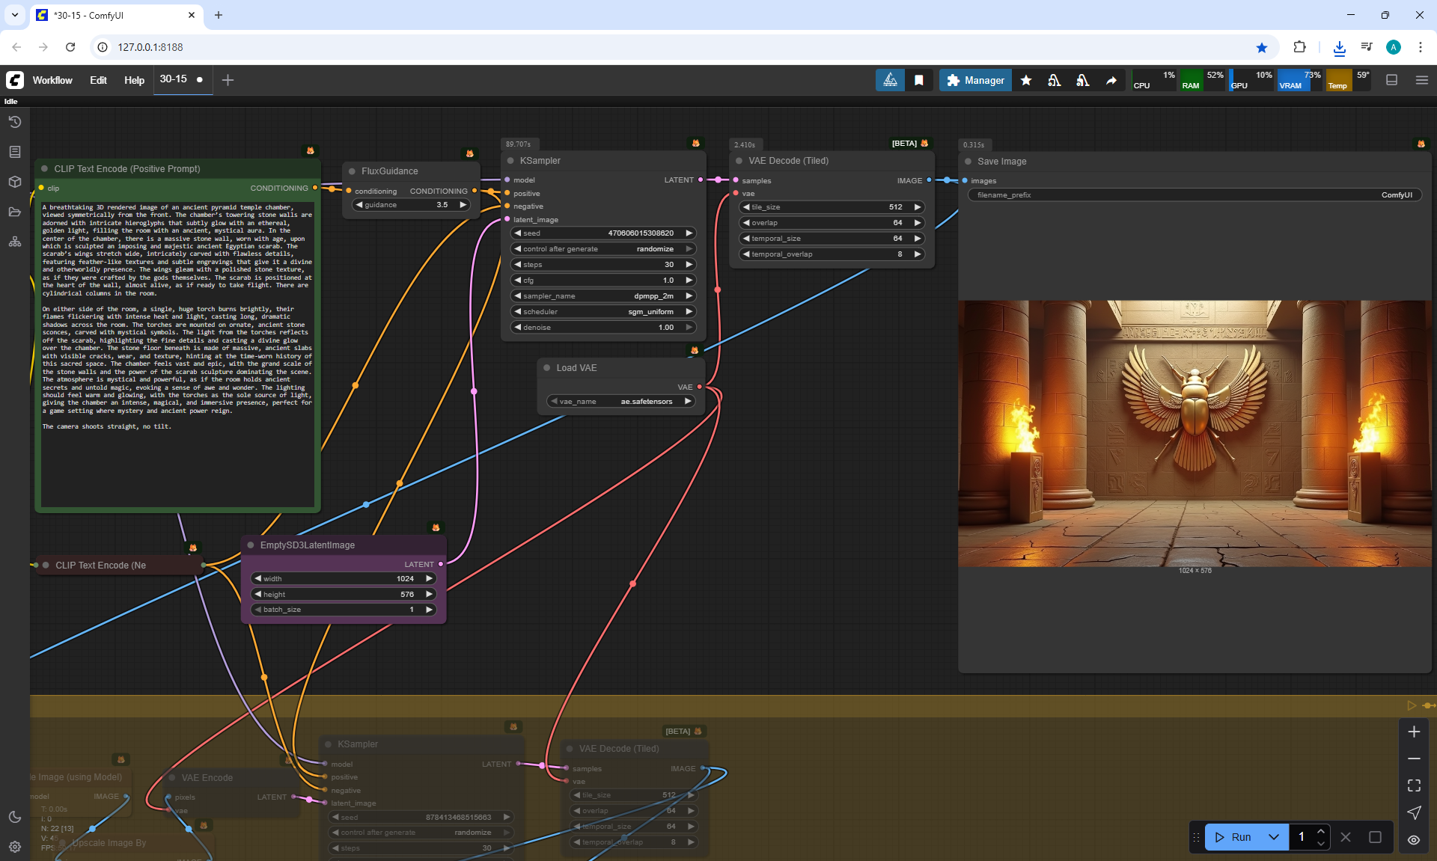Open the sampler_name dropdown in KSampler

(602, 296)
